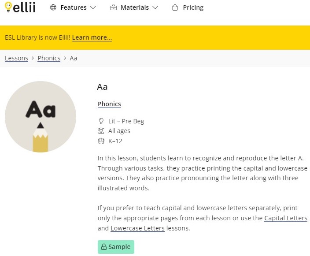310x256 pixels.
Task: Click the globe icon beside Features
Action: pyautogui.click(x=53, y=7)
